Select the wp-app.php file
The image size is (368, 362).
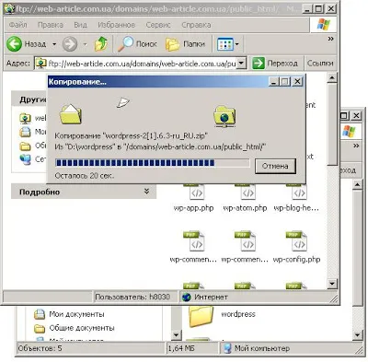(x=193, y=197)
